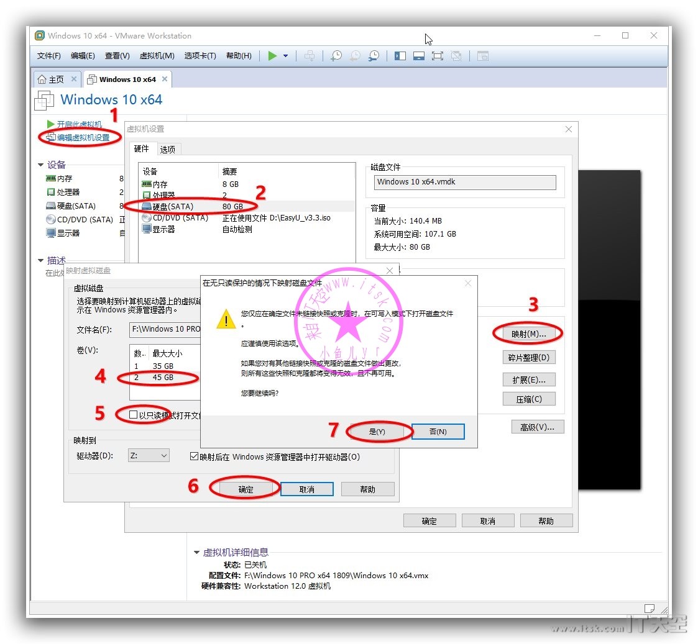Image resolution: width=698 pixels, height=644 pixels.
Task: Toggle the library sidebar panel icon
Action: point(400,56)
